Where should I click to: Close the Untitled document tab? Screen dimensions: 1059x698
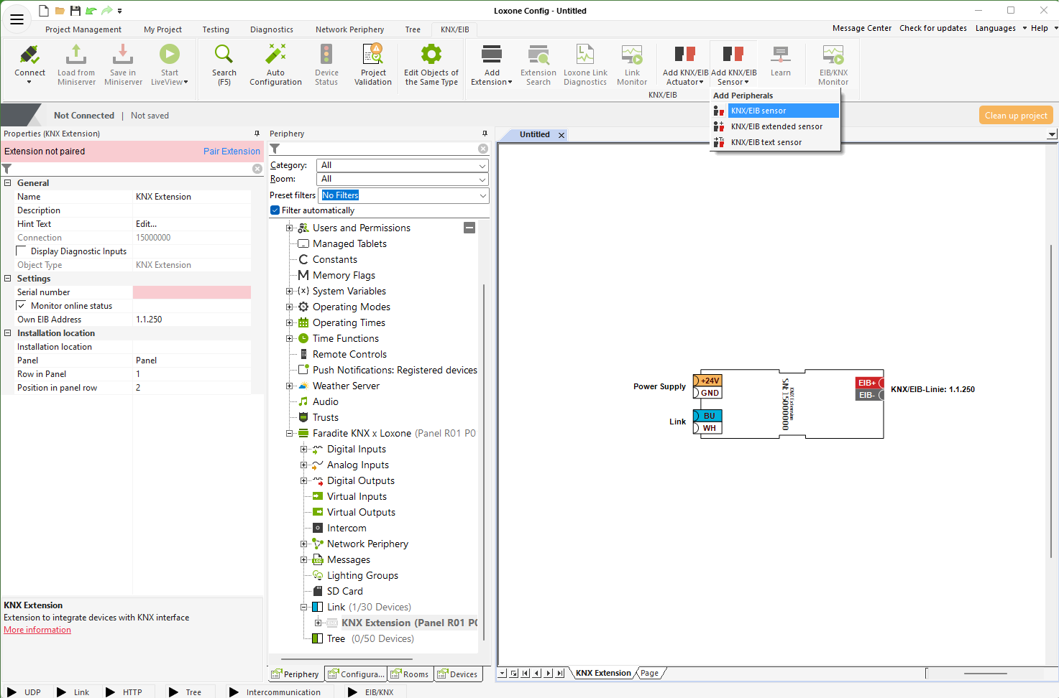click(x=561, y=135)
